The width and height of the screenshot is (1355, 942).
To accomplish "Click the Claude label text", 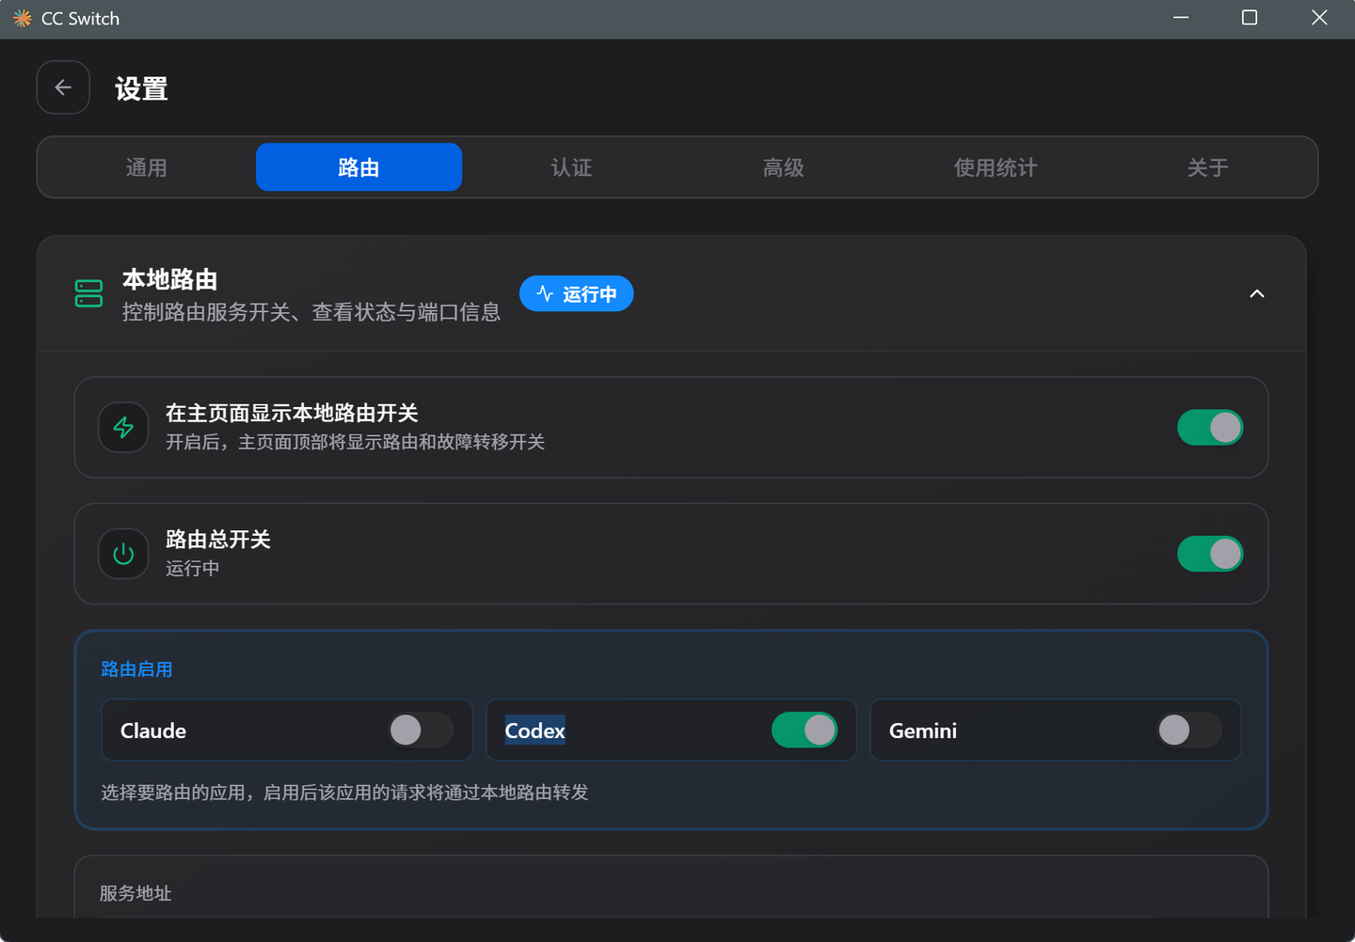I will pos(153,730).
